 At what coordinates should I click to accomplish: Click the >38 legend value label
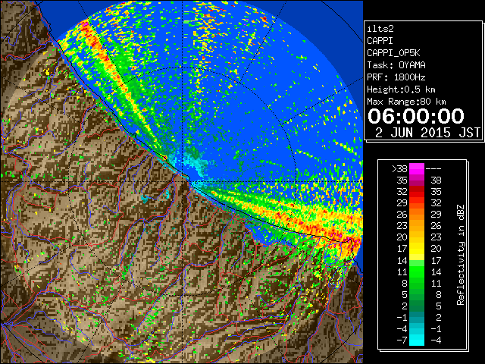pyautogui.click(x=399, y=168)
